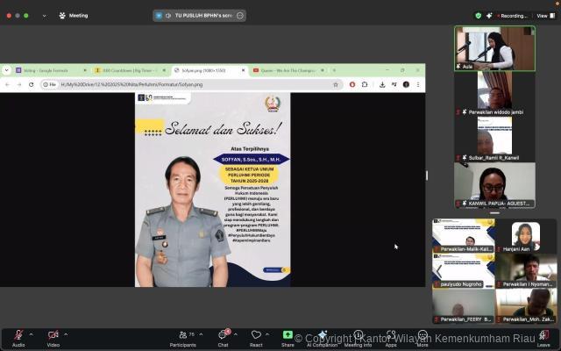Expand the Chat options caret
Image resolution: width=561 pixels, height=351 pixels.
pyautogui.click(x=237, y=334)
